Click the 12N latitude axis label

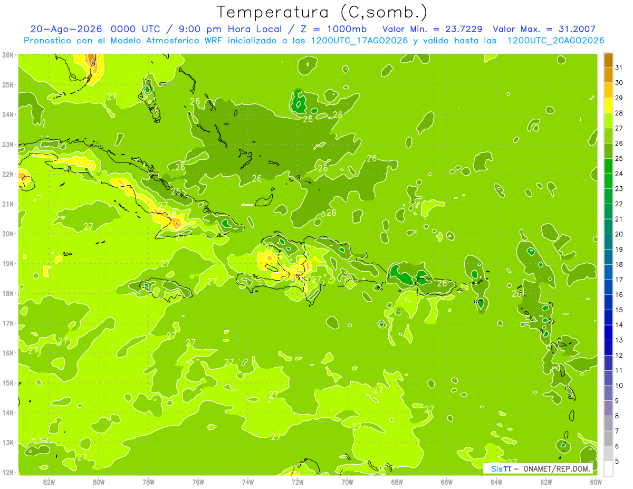click(8, 472)
